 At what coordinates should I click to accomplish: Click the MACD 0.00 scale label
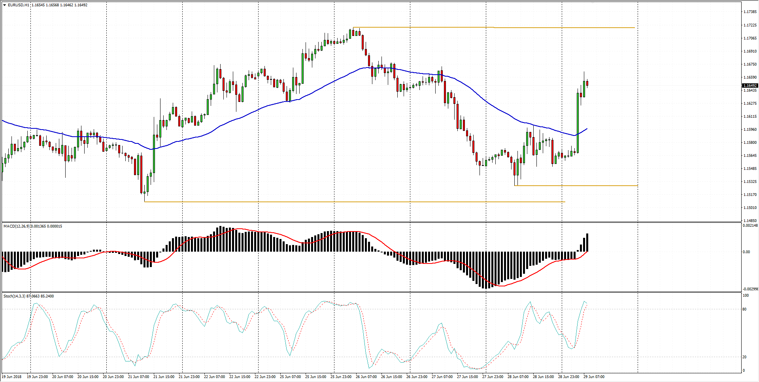pyautogui.click(x=746, y=252)
